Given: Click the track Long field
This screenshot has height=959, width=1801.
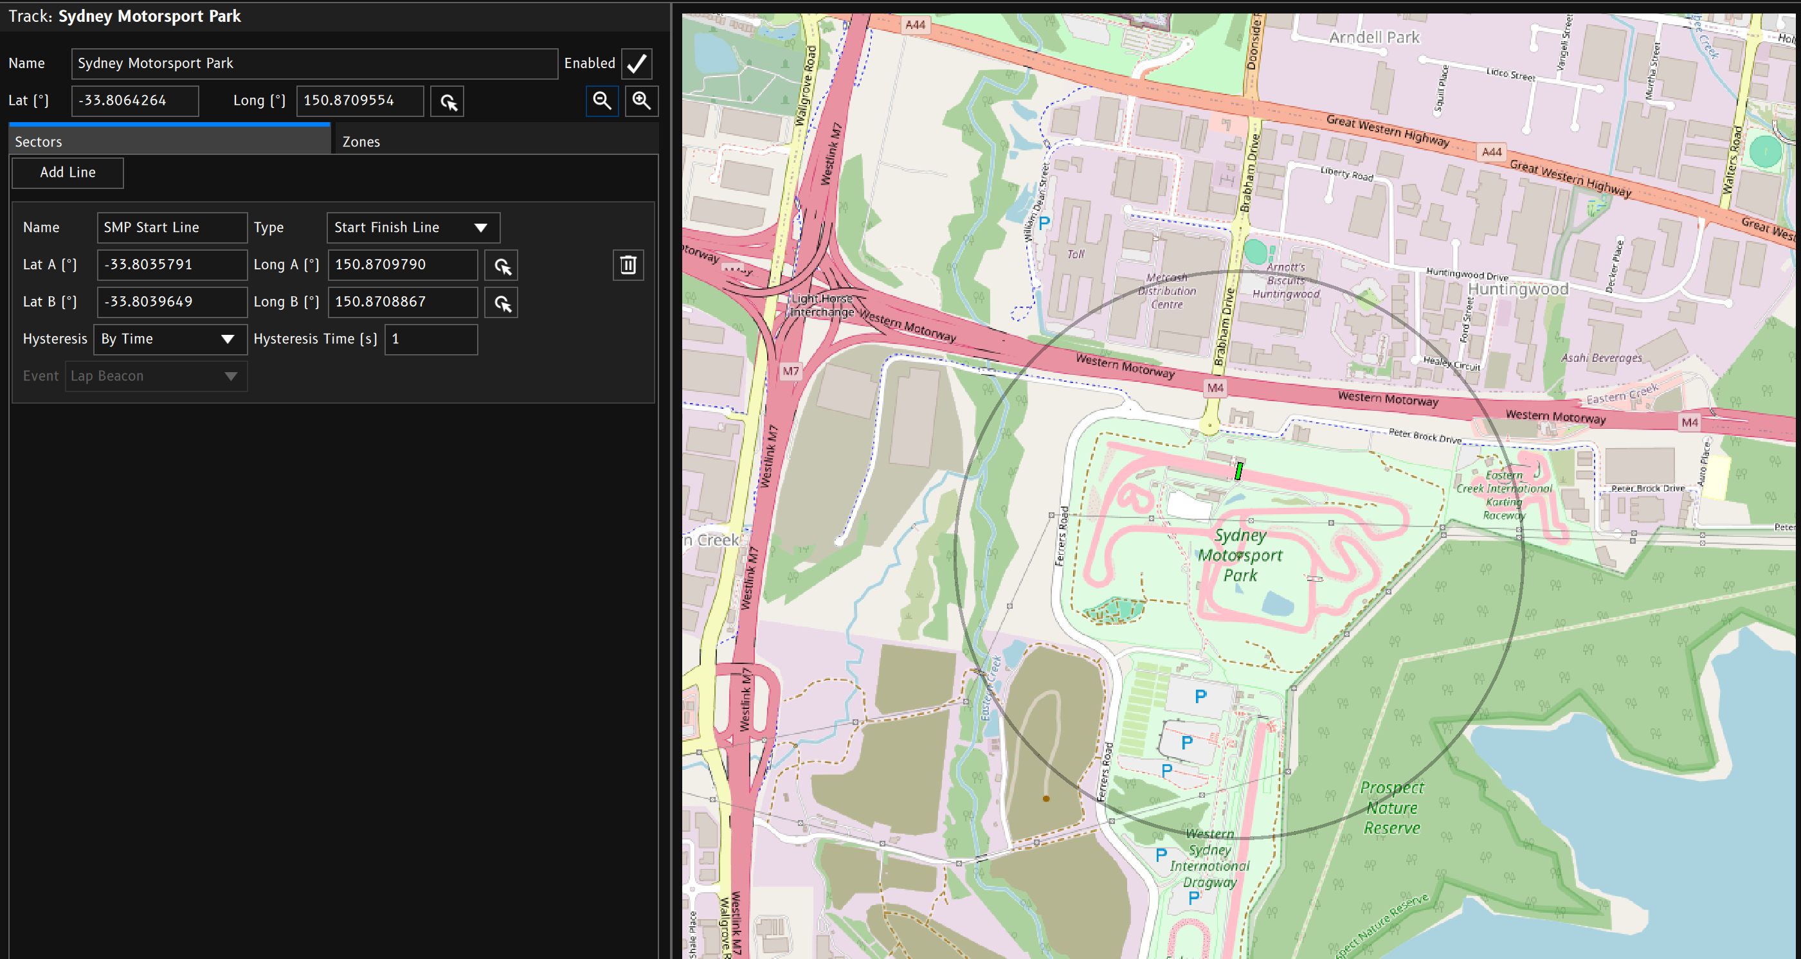Looking at the screenshot, I should 360,101.
